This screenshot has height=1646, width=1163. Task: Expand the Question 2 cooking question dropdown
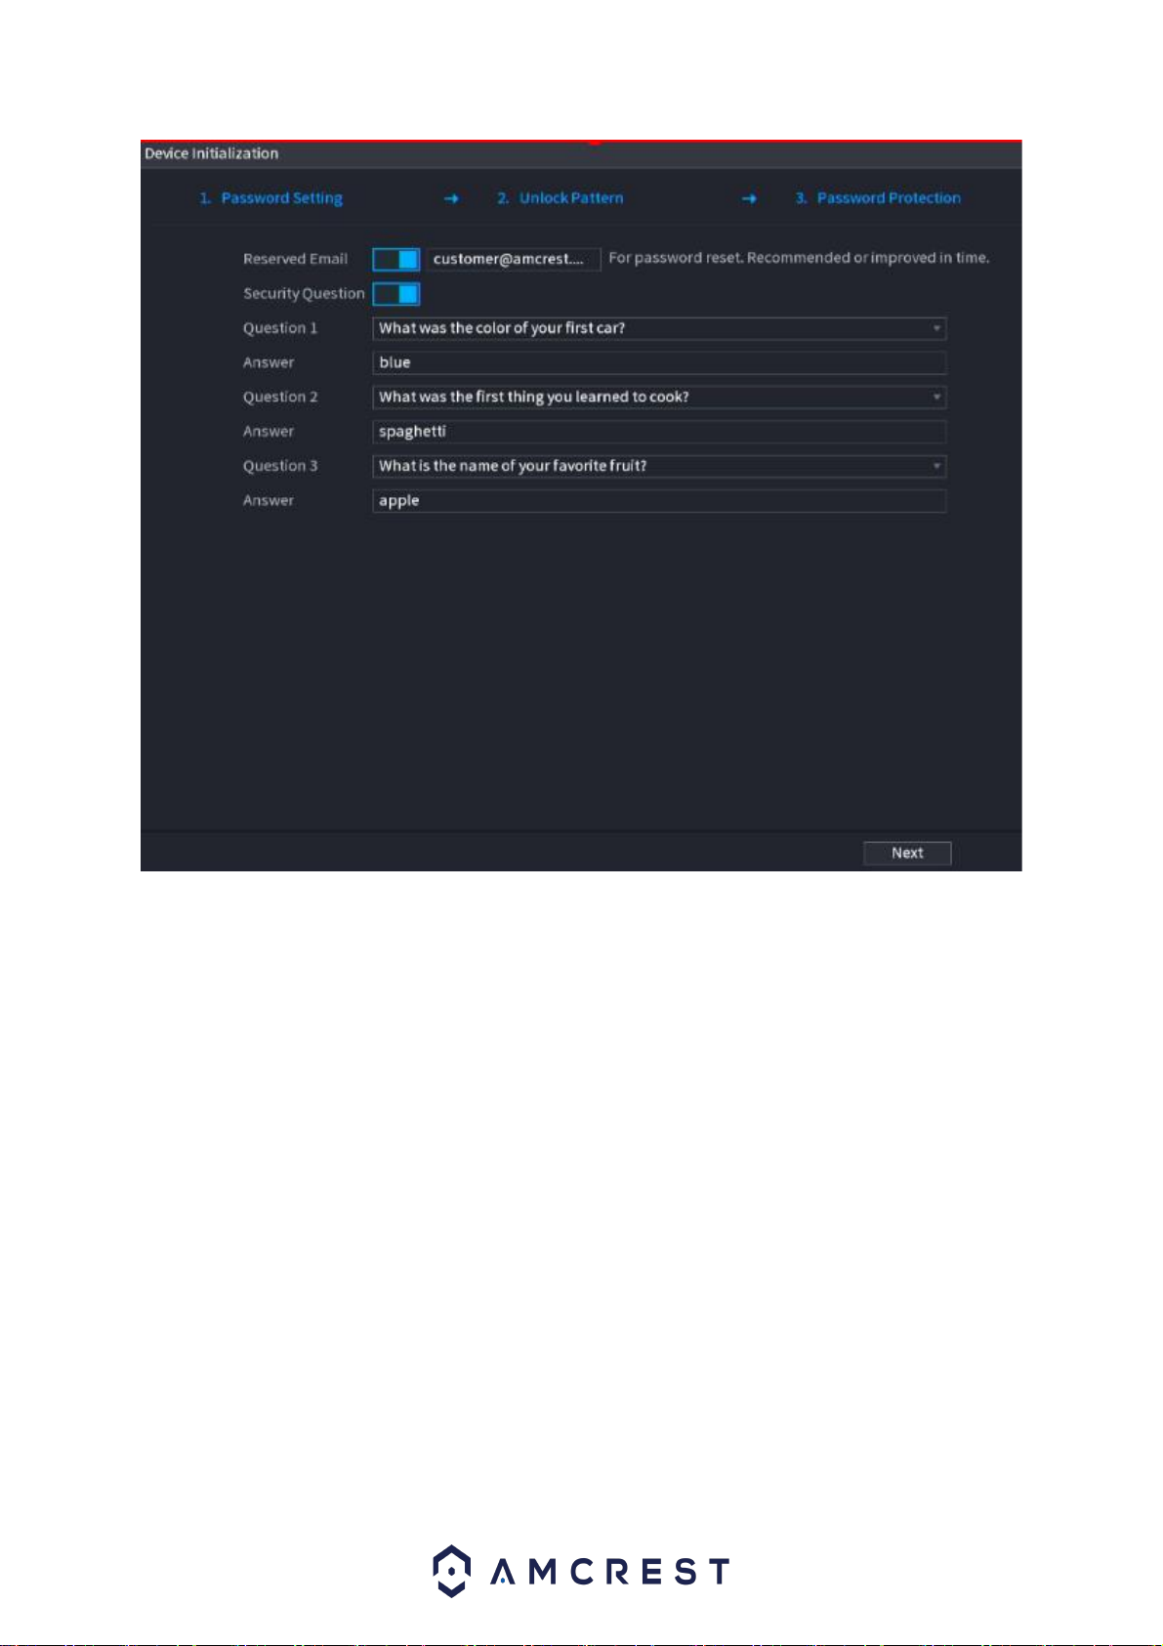[x=659, y=398]
